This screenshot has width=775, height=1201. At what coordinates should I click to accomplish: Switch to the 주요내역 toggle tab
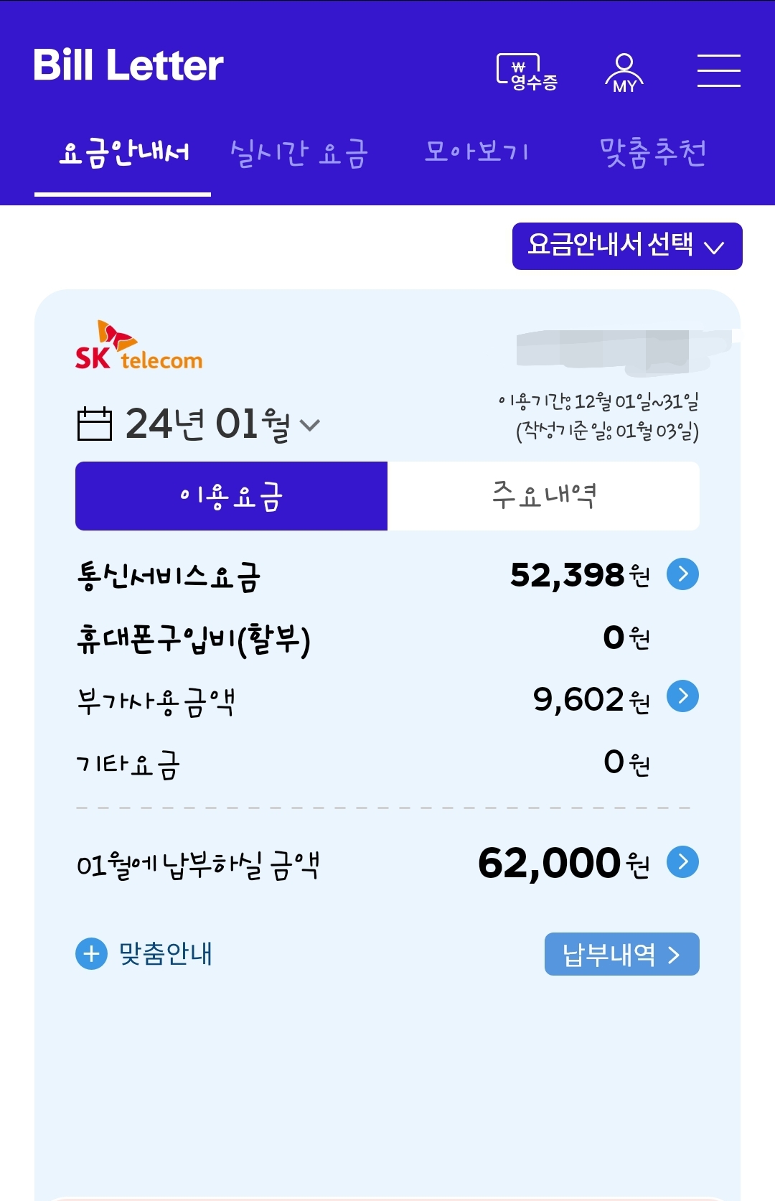tap(543, 496)
